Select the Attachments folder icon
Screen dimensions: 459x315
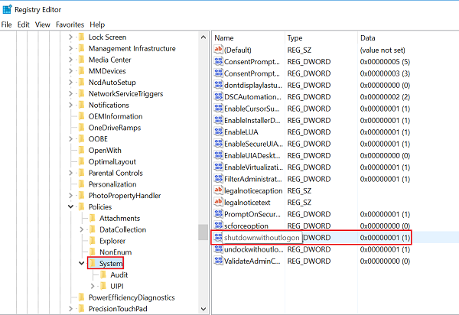tap(93, 218)
